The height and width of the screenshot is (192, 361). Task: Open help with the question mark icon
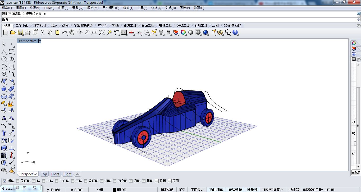click(235, 32)
